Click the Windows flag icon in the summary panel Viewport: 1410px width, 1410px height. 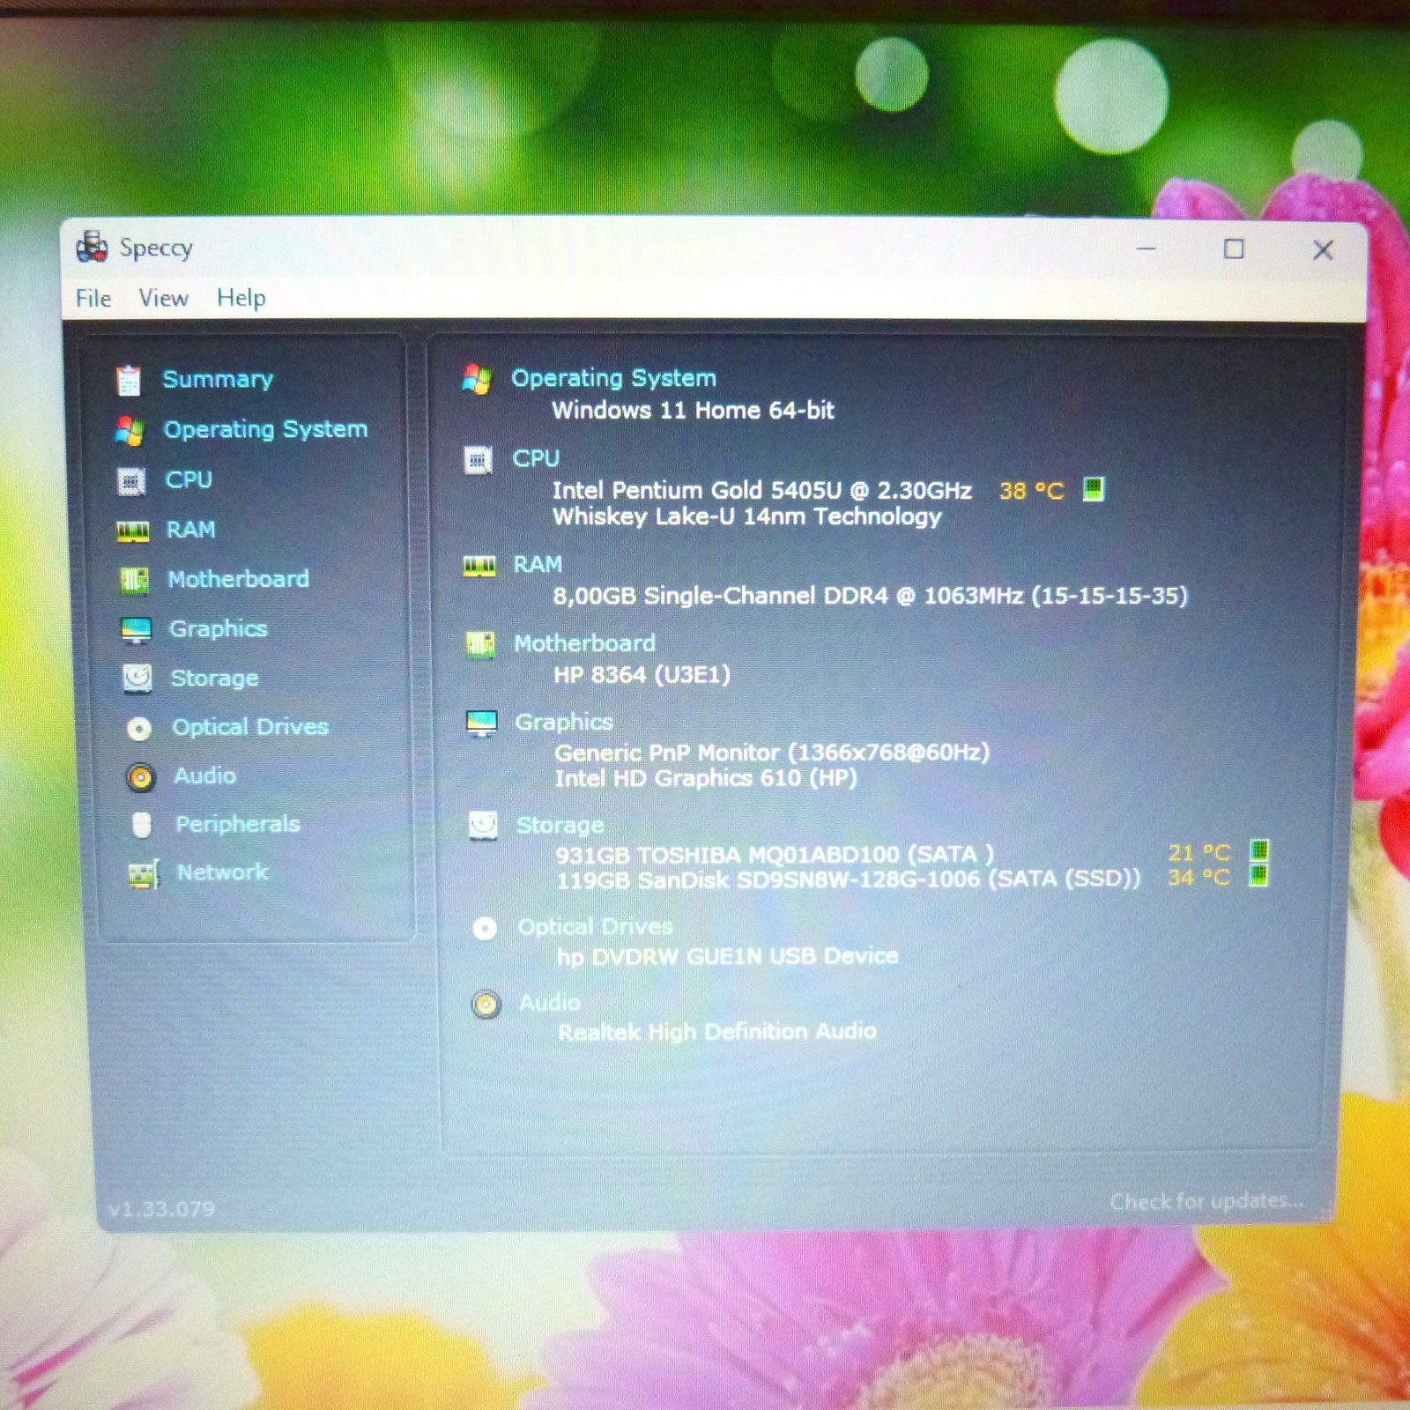pyautogui.click(x=477, y=380)
